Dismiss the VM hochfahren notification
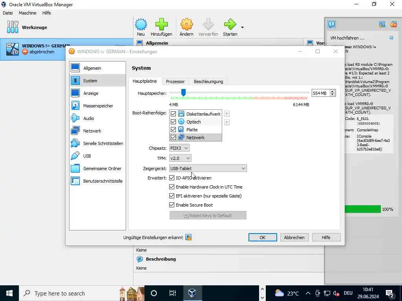This screenshot has height=301, width=402. pos(391,38)
